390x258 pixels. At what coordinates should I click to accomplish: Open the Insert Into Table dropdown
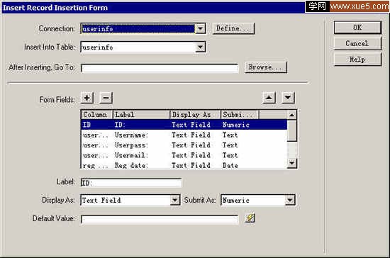[x=200, y=47]
